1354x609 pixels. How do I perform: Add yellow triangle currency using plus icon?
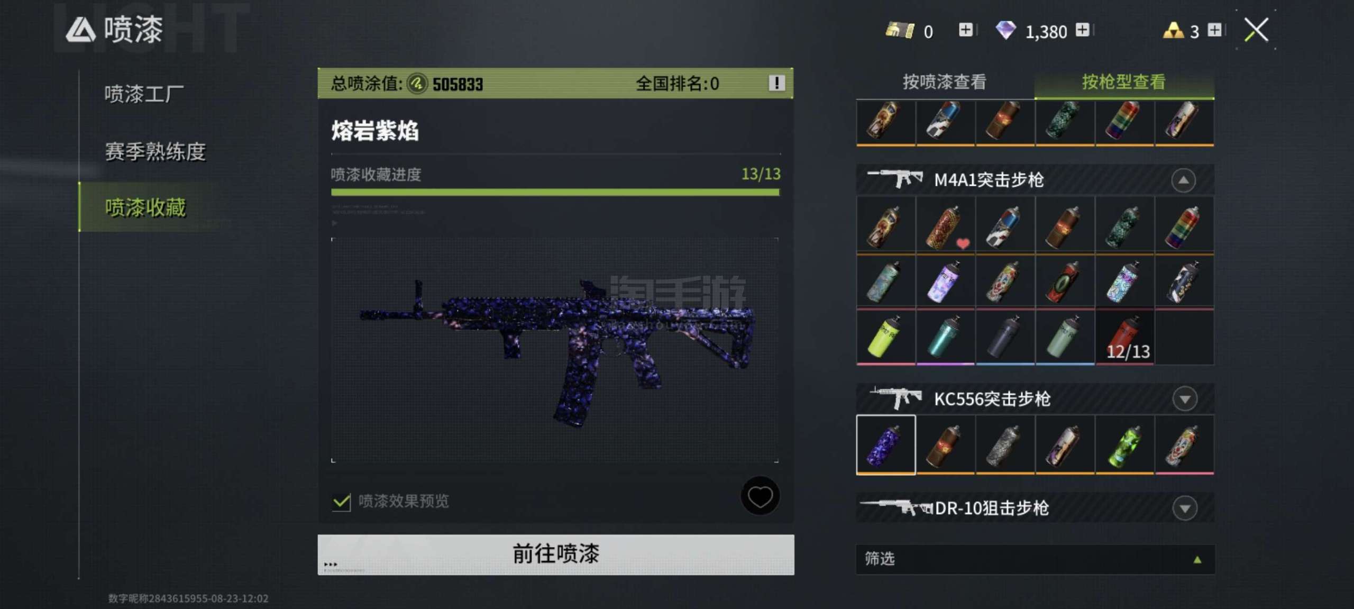point(1215,30)
